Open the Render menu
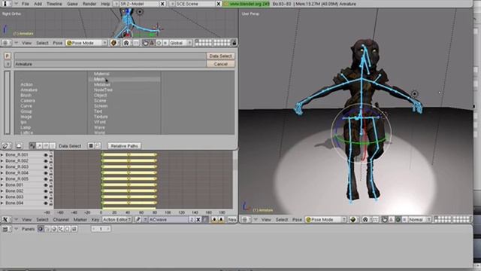481x271 pixels. pyautogui.click(x=89, y=4)
